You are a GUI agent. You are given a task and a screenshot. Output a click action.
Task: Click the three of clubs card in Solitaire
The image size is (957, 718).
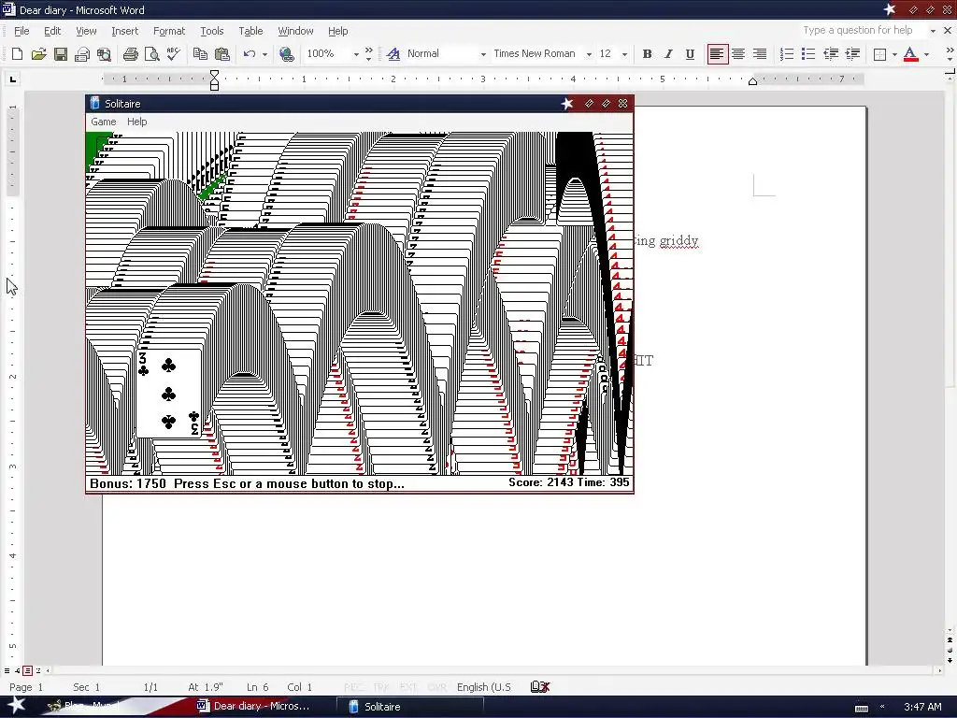pos(169,394)
